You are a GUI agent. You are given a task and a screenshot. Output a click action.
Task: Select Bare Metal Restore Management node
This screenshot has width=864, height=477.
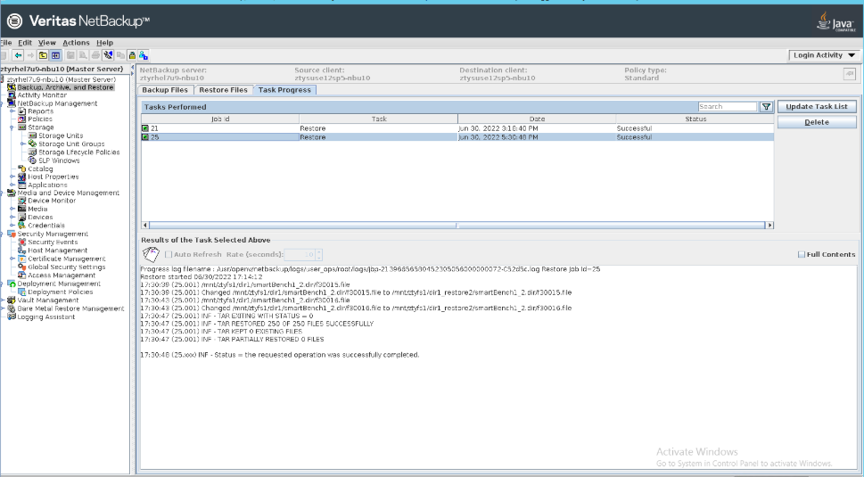click(70, 308)
